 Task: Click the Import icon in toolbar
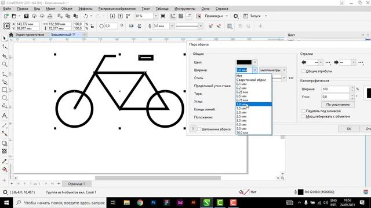pyautogui.click(x=112, y=16)
